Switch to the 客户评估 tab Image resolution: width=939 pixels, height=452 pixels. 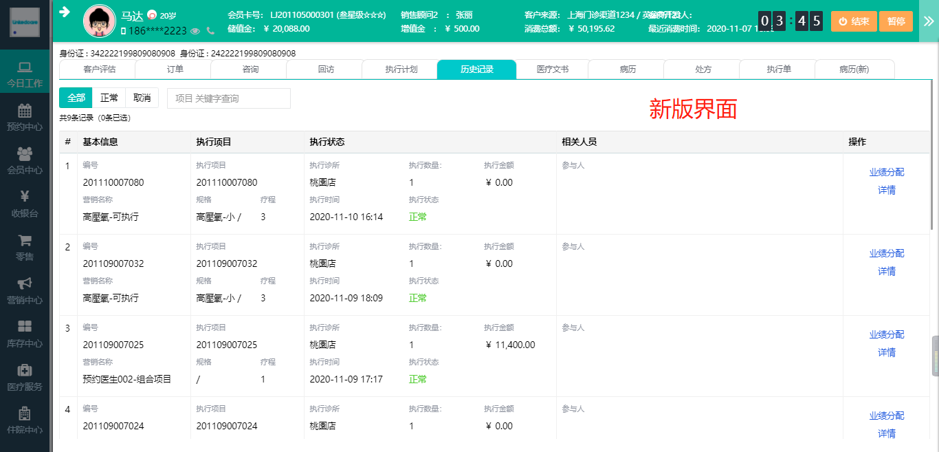click(x=98, y=69)
